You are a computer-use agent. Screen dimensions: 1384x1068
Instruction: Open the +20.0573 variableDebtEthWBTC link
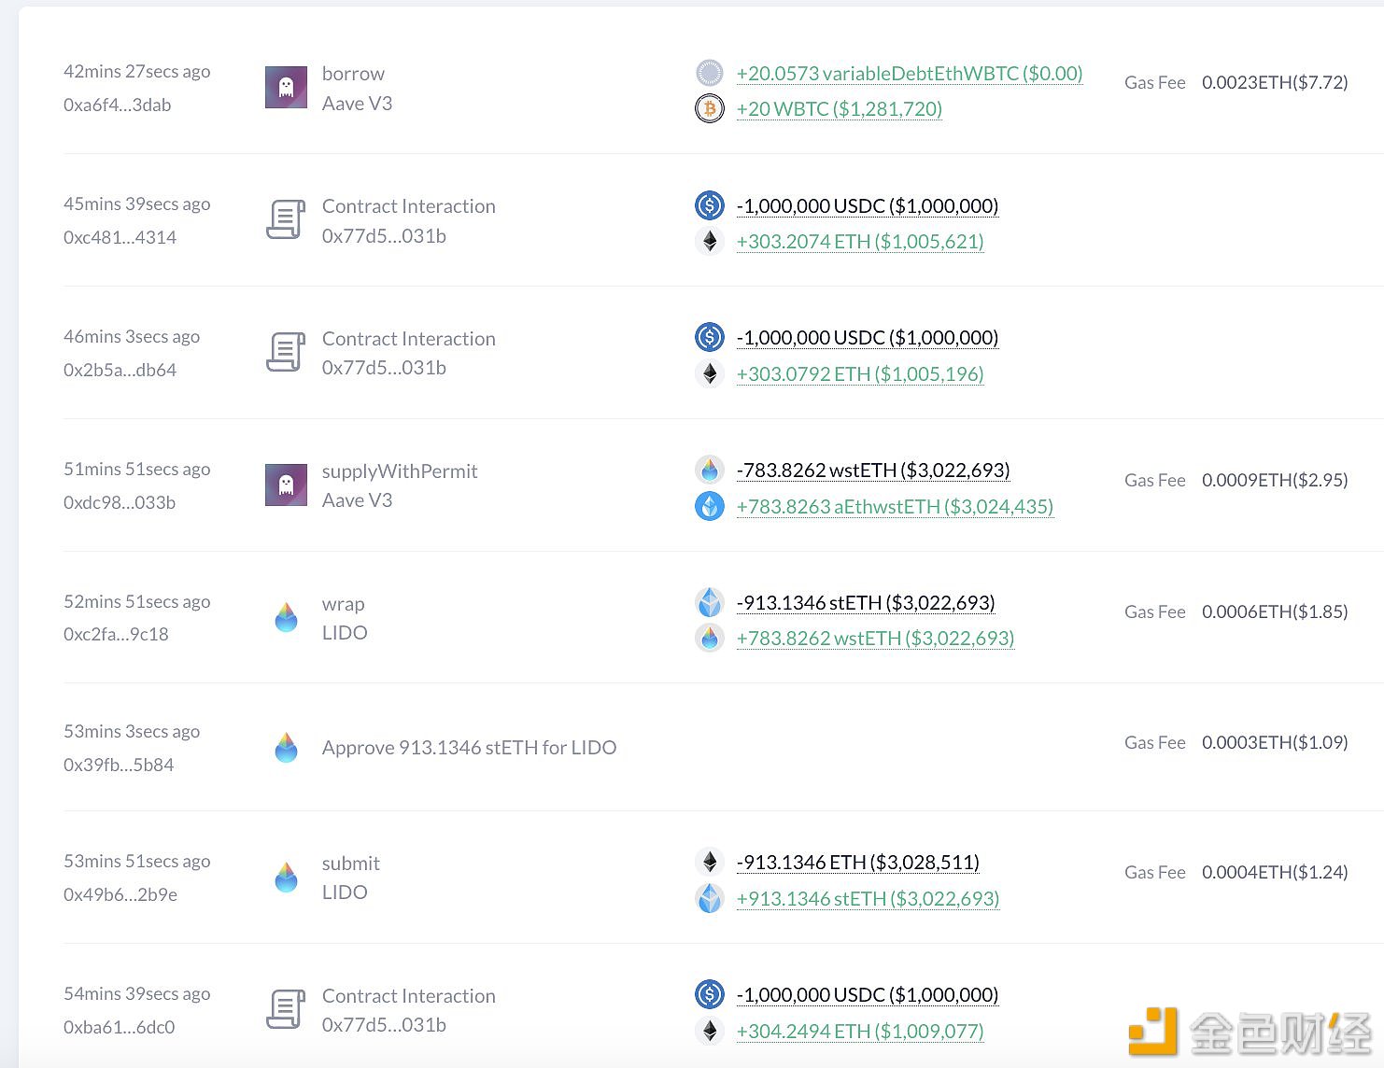[x=910, y=73]
